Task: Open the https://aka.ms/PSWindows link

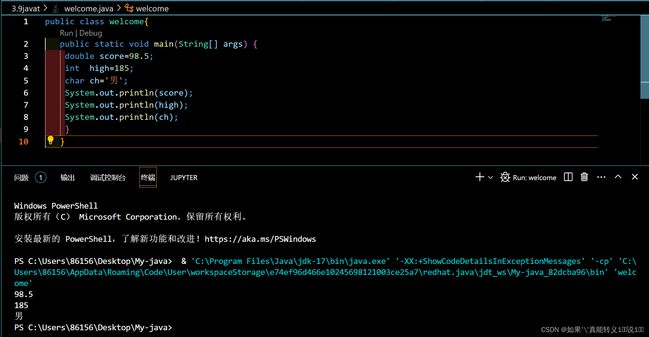Action: (x=260, y=239)
